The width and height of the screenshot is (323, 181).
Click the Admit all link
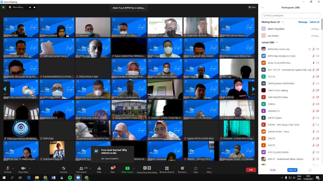coord(314,22)
